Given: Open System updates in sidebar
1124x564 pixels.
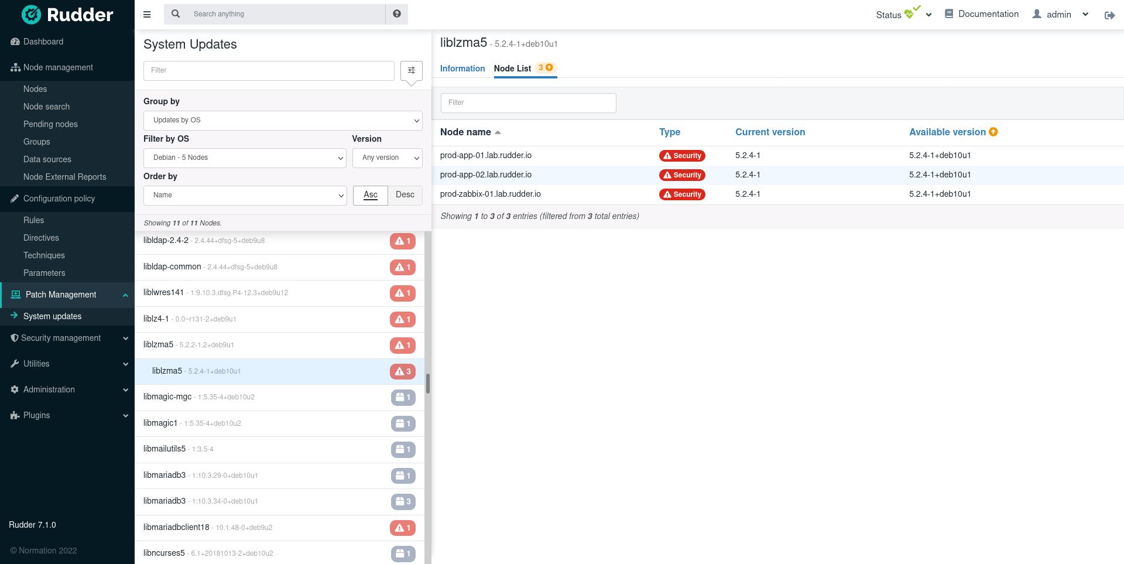Looking at the screenshot, I should 52,316.
